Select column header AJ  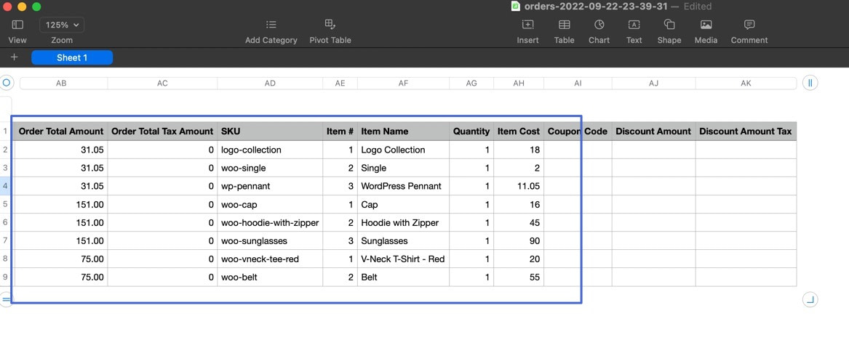653,84
